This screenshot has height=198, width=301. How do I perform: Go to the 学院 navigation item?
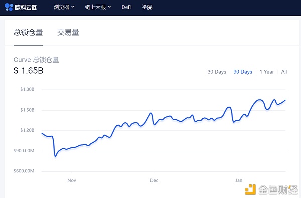[x=147, y=7]
